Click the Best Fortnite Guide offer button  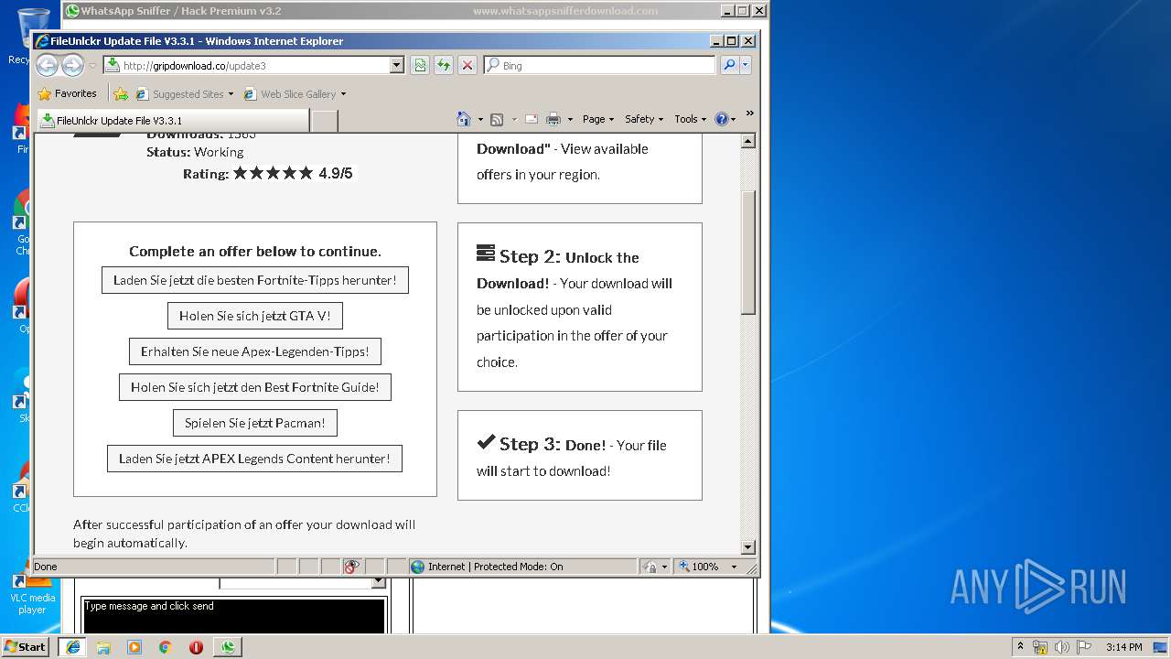click(255, 387)
